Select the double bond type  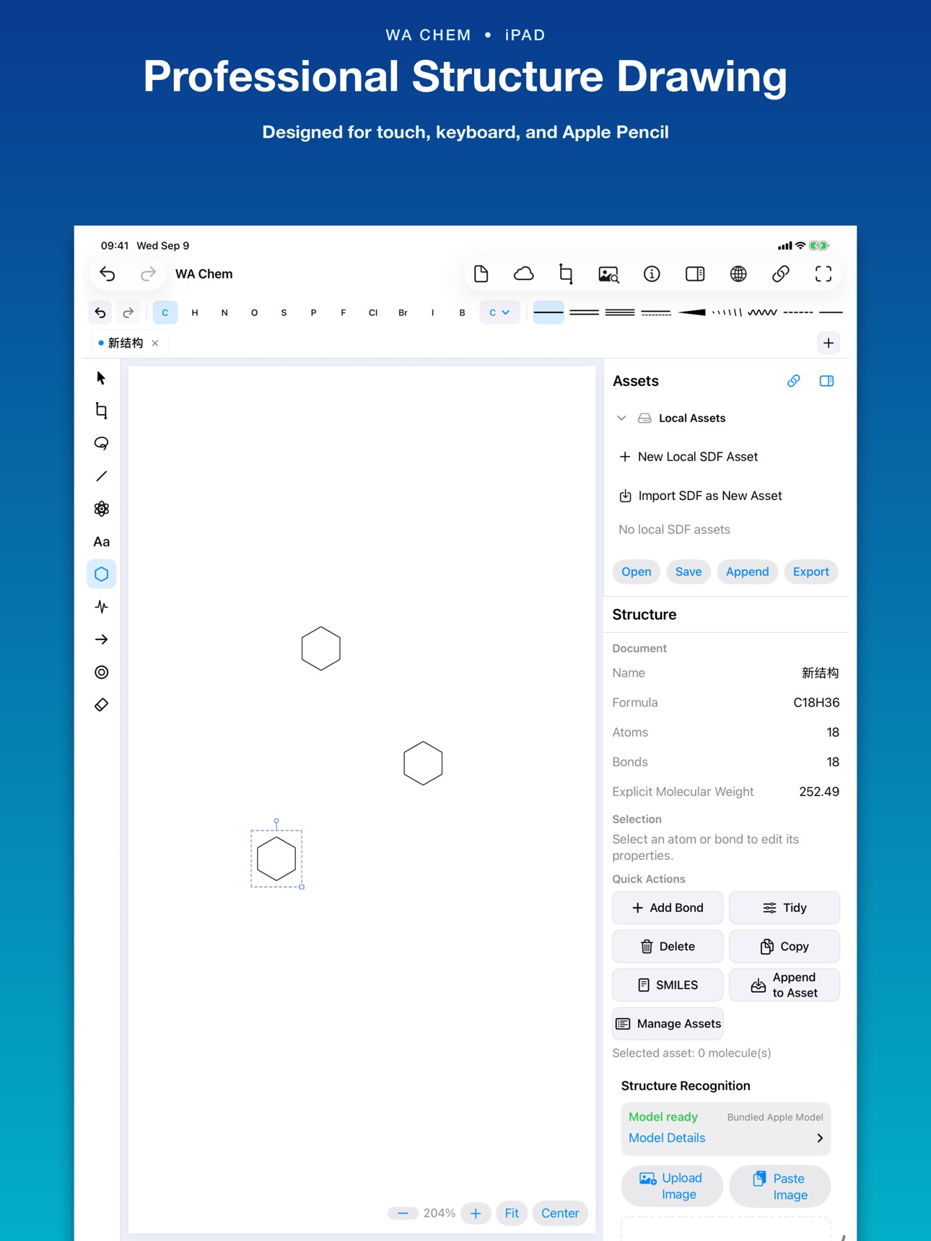pos(584,312)
